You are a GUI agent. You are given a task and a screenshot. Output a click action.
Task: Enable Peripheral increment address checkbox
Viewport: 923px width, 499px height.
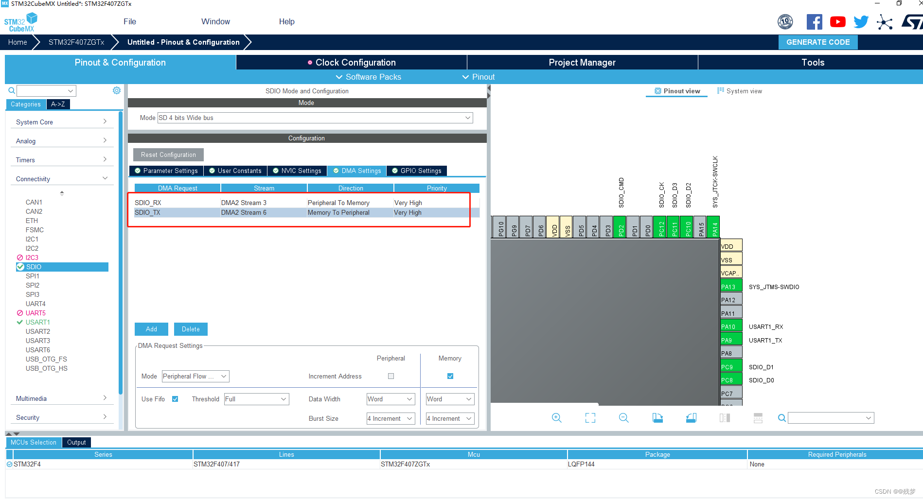(391, 376)
